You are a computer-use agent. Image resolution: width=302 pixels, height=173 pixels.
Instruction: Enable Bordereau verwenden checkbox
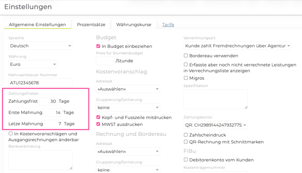[186, 55]
